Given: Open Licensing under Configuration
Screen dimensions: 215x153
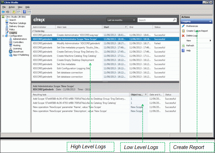Looking at the screenshot, I should point(17,48).
